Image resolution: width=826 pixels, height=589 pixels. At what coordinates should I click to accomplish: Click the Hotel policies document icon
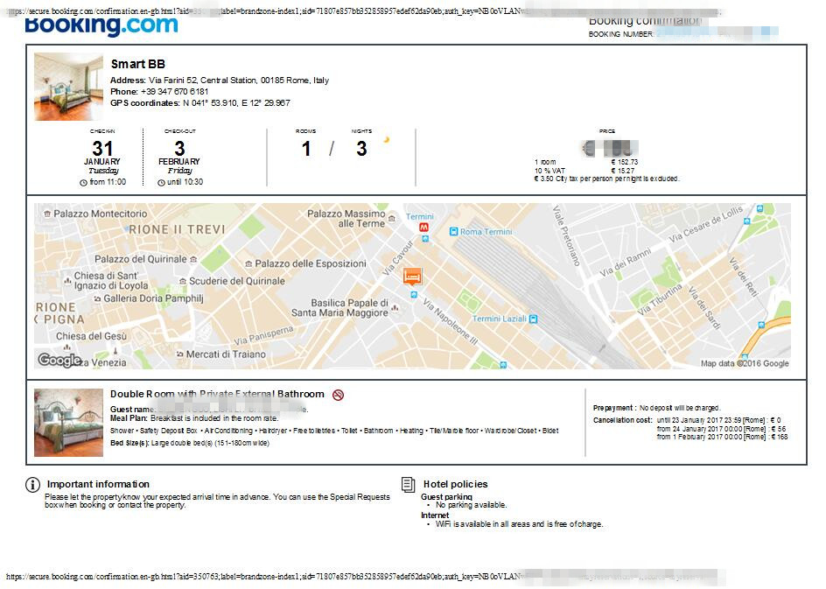point(409,484)
